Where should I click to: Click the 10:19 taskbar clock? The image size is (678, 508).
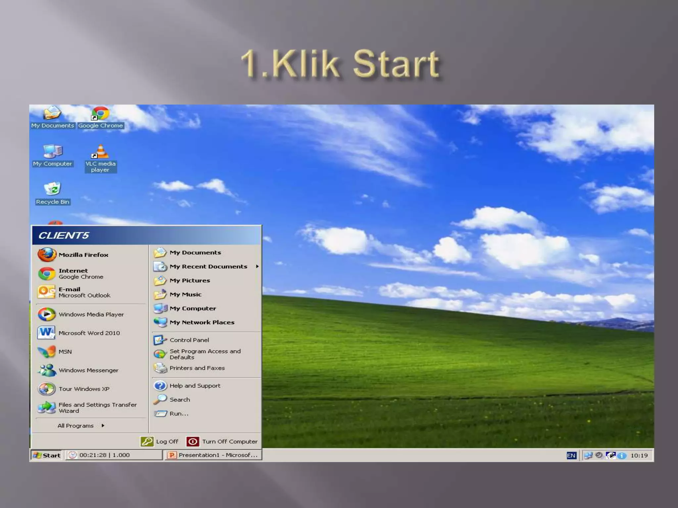pos(639,455)
